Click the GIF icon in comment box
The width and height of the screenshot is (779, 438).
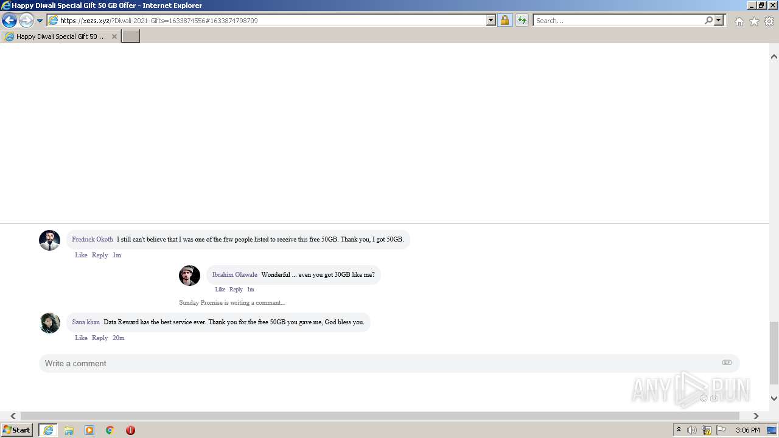(727, 363)
